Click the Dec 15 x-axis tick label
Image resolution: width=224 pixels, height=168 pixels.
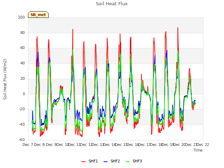click(121, 145)
